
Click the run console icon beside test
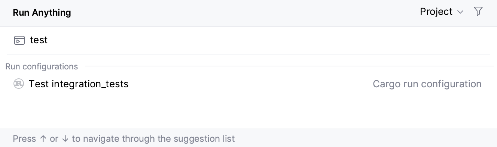point(19,40)
